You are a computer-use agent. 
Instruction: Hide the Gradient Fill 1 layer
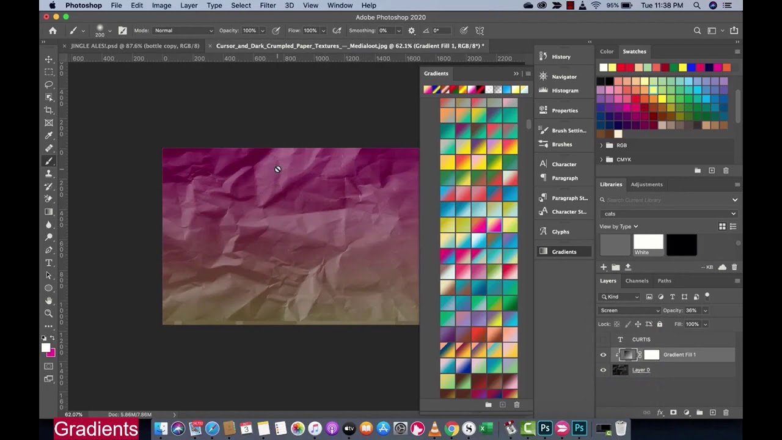tap(603, 355)
